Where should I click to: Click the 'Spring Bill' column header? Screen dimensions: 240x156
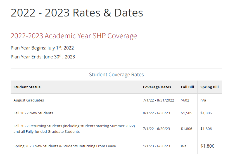[210, 87]
